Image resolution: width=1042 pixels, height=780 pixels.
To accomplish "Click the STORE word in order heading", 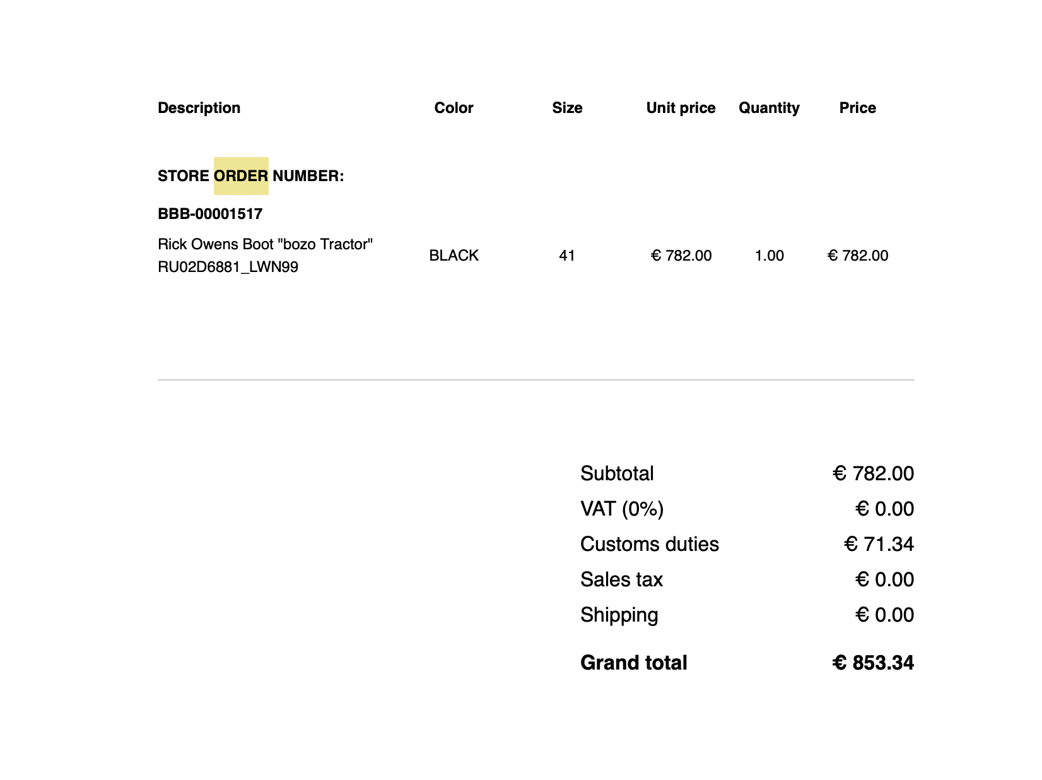I will (183, 176).
